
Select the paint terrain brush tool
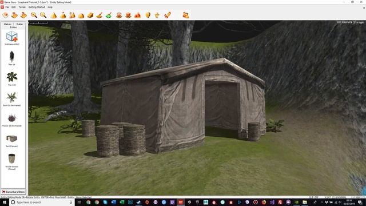(100, 15)
